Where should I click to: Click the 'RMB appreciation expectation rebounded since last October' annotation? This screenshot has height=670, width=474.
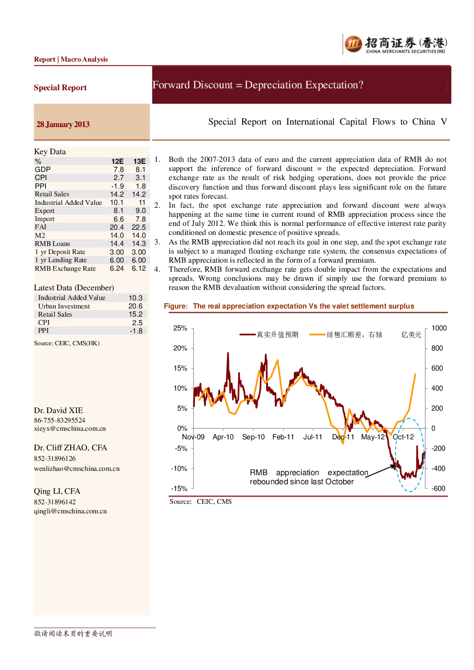309,477
